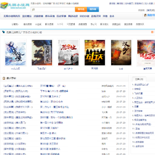Open chapter link 第350章 in update list
This screenshot has height=155, width=155.
[53, 86]
